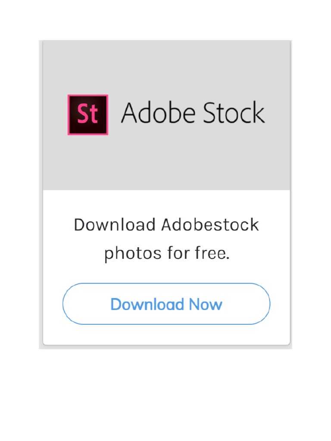The width and height of the screenshot is (331, 441).
Task: Click the 'photos for free.' text line
Action: pyautogui.click(x=167, y=253)
